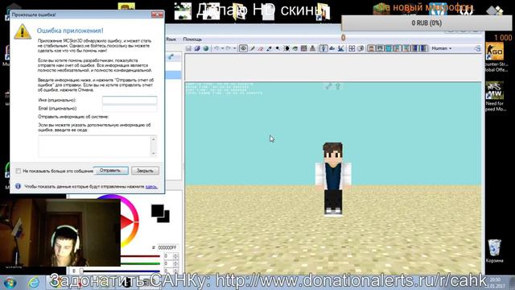Image resolution: width=515 pixels, height=290 pixels.
Task: Switch to the Perspective 3D view icon
Action: (x=323, y=48)
